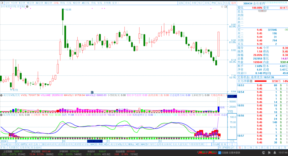Click the panel icon right of the diamond marker
The image size is (288, 156).
226,7
